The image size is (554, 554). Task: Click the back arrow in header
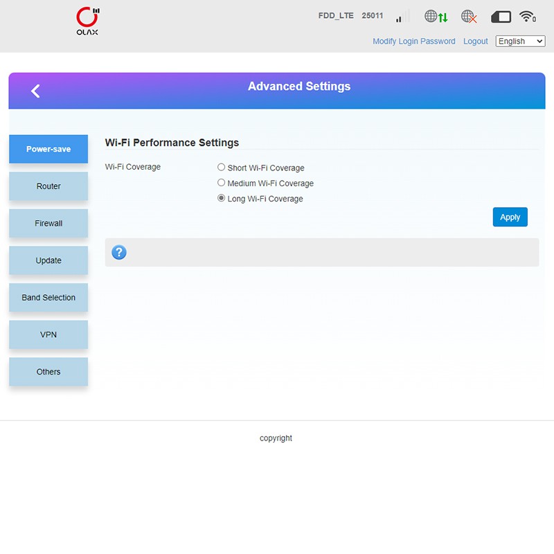(35, 91)
